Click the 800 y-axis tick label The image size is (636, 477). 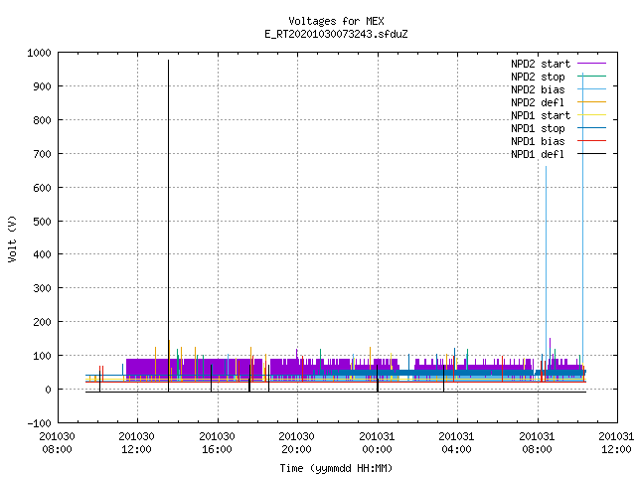click(42, 120)
